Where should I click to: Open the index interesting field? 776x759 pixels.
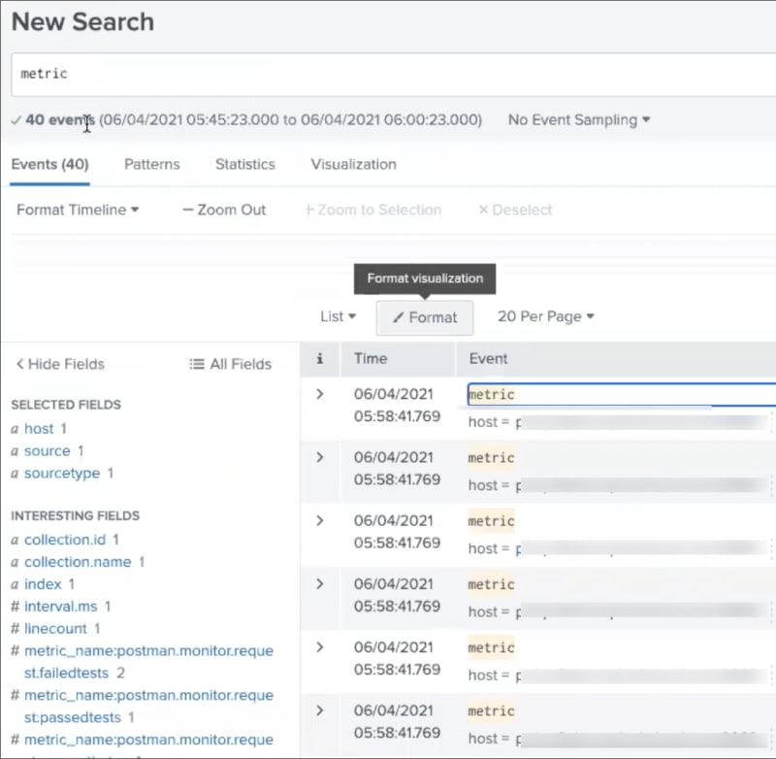click(x=43, y=584)
